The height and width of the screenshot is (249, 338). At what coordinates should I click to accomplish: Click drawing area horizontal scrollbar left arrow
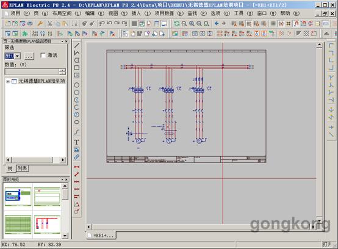(x=89, y=227)
